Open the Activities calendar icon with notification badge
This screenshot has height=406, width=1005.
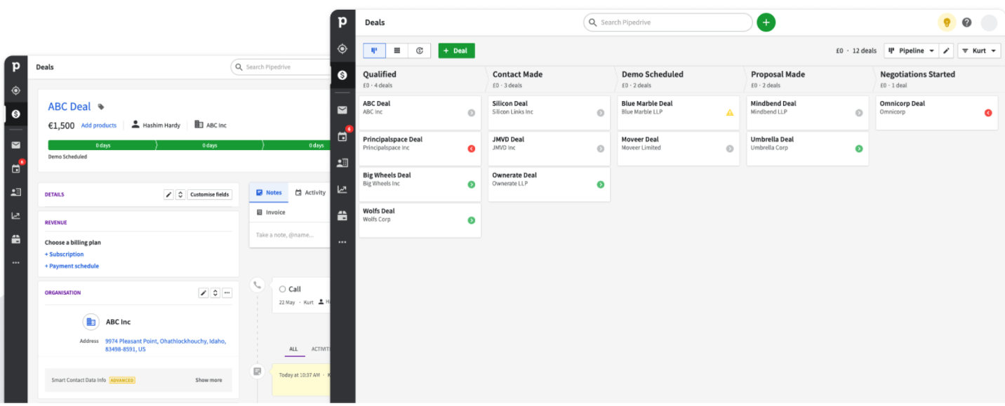tap(342, 136)
